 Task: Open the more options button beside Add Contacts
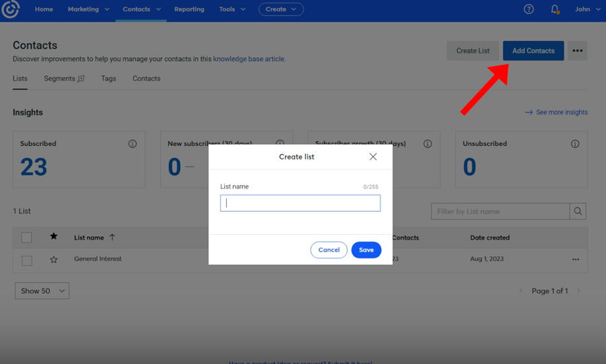[x=578, y=50]
